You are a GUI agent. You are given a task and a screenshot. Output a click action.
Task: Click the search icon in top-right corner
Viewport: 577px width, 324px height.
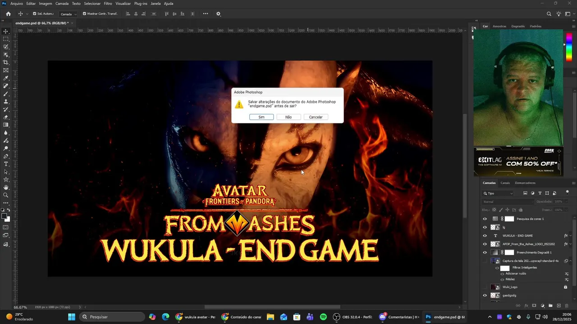tap(549, 13)
